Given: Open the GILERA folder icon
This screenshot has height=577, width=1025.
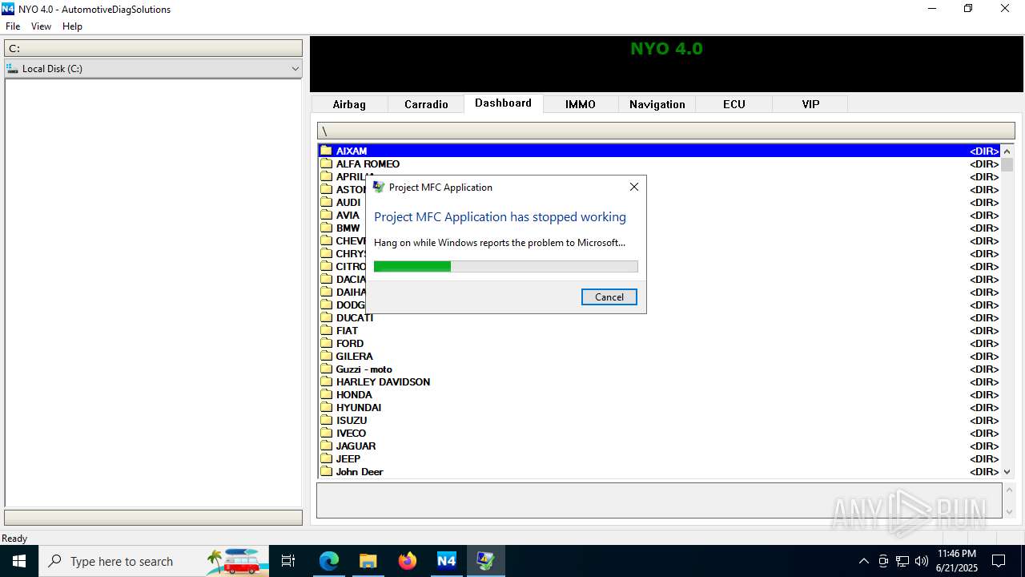Looking at the screenshot, I should tap(326, 356).
